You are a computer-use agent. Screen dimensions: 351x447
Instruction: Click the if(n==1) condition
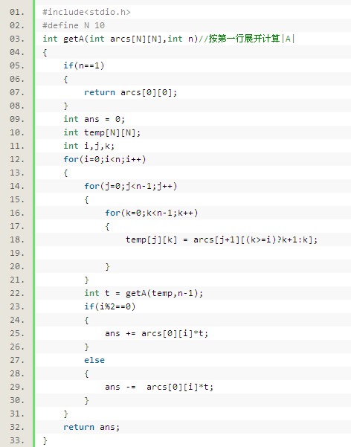tap(84, 65)
